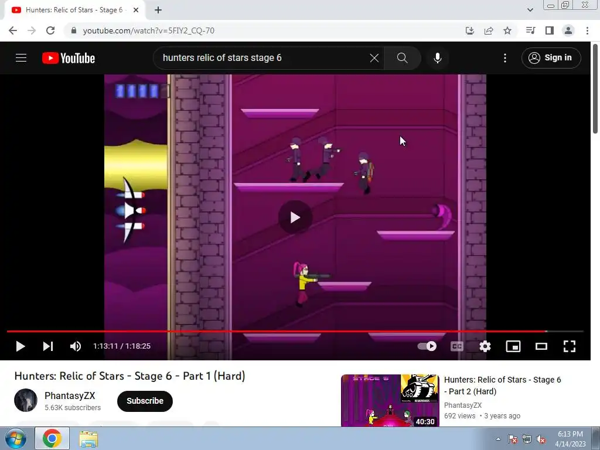The height and width of the screenshot is (450, 600).
Task: Open the Windows Start menu
Action: [x=16, y=439]
